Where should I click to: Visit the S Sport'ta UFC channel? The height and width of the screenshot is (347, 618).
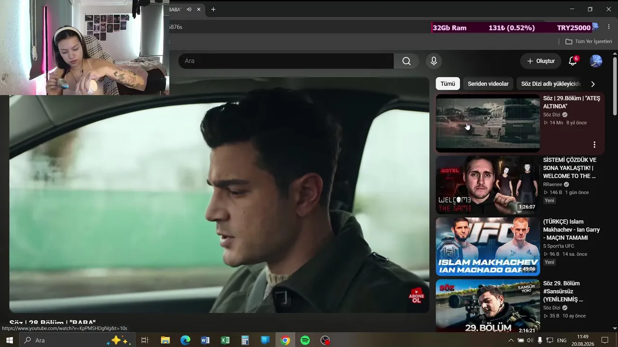pos(559,246)
